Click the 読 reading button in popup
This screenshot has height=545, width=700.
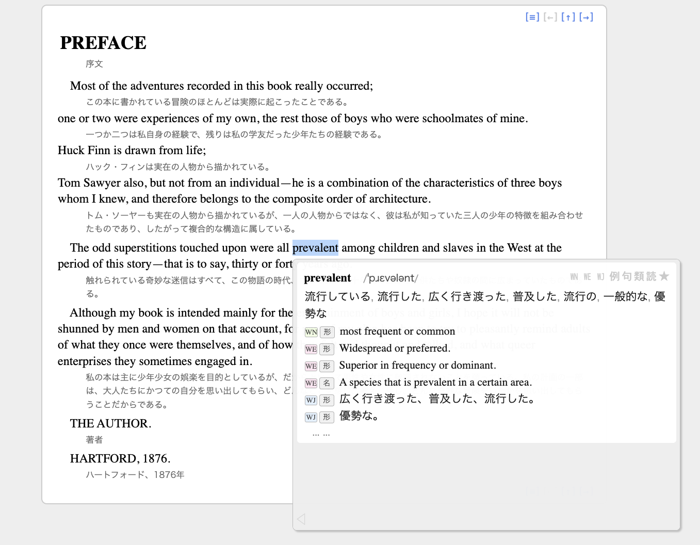tap(652, 276)
